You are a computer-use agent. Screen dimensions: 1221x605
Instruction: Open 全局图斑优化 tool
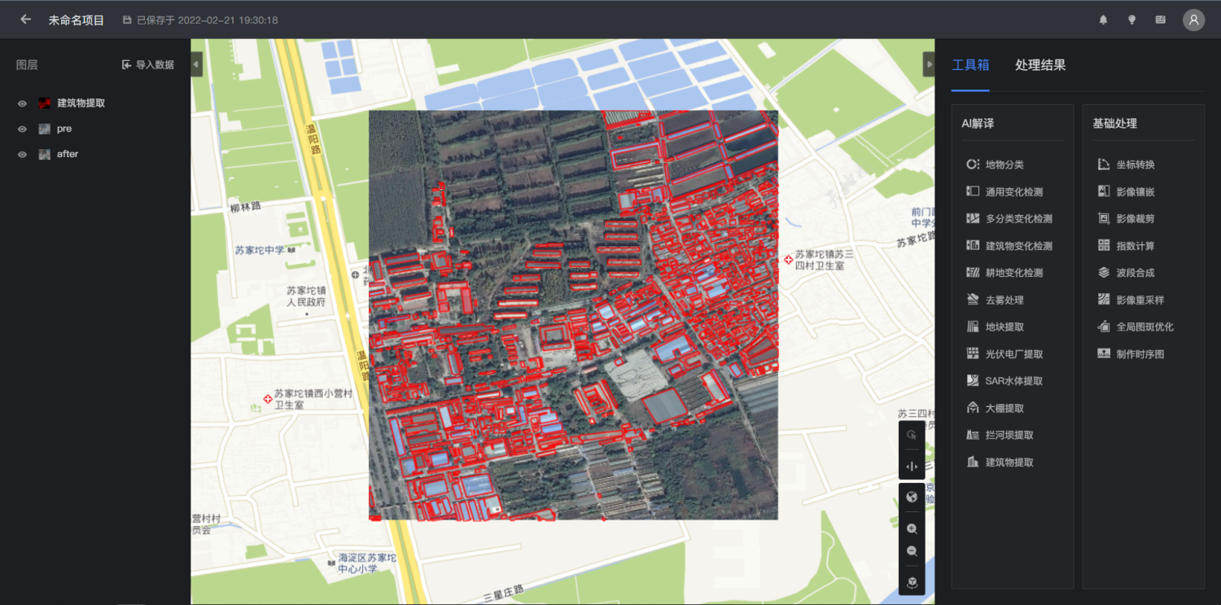tap(1136, 327)
